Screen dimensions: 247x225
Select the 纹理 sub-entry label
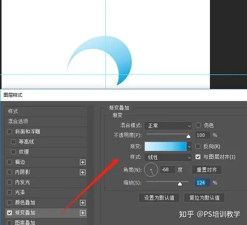click(x=24, y=152)
